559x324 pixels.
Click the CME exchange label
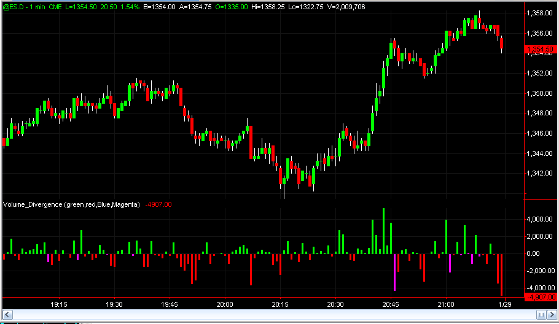pyautogui.click(x=55, y=7)
